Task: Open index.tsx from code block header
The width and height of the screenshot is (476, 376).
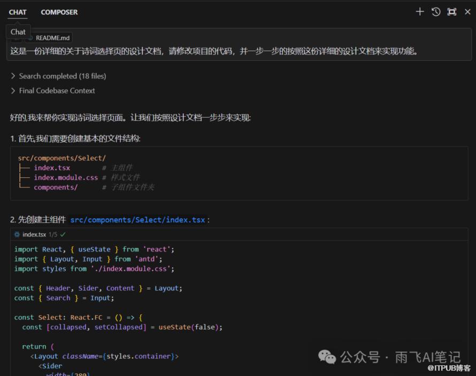Action: coord(34,234)
